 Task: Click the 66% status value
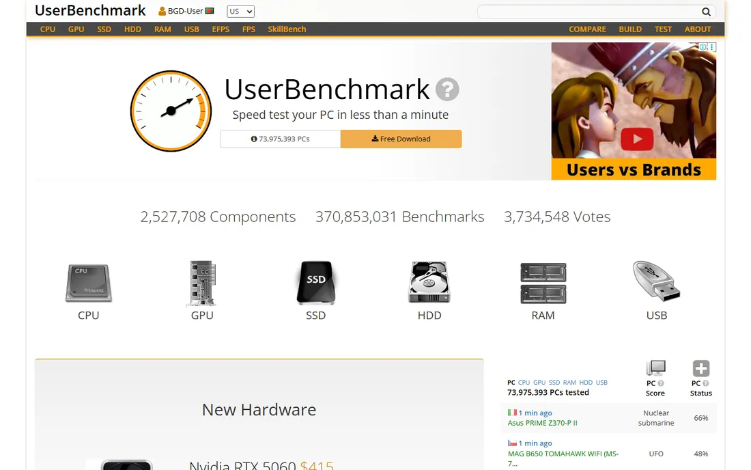click(700, 418)
